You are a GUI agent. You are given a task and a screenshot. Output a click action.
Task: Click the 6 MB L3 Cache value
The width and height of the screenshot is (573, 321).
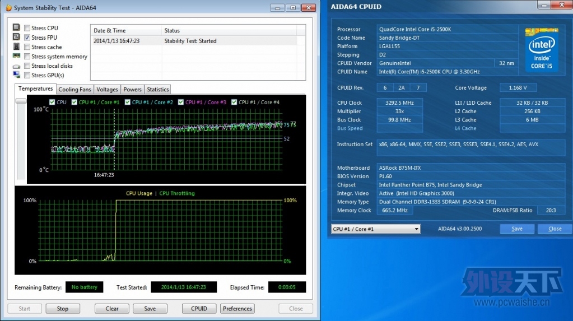(x=532, y=119)
